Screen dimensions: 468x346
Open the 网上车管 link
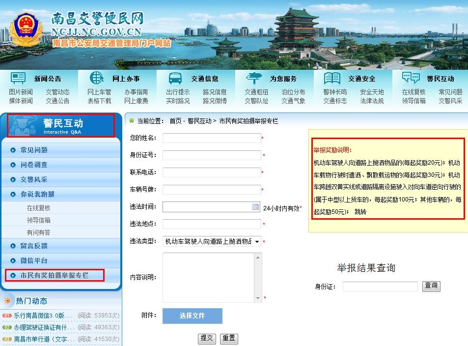pyautogui.click(x=99, y=92)
